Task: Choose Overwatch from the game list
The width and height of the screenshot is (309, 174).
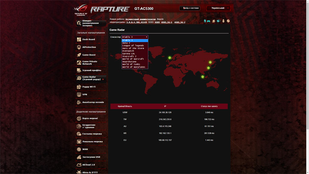Action: click(x=135, y=51)
